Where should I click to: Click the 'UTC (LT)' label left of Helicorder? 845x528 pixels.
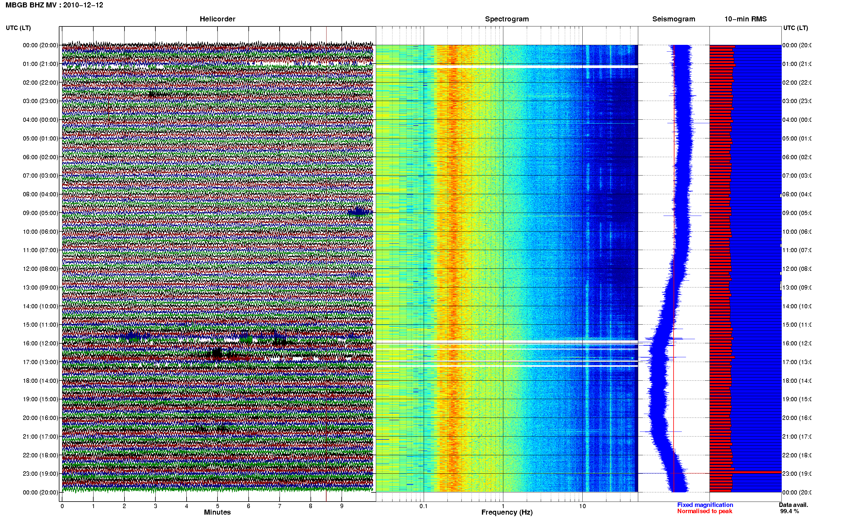pos(18,28)
